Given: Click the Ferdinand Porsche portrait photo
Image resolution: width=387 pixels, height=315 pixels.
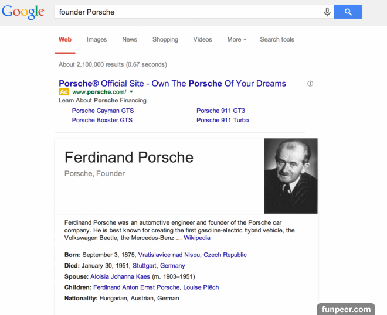Looking at the screenshot, I should 291,176.
